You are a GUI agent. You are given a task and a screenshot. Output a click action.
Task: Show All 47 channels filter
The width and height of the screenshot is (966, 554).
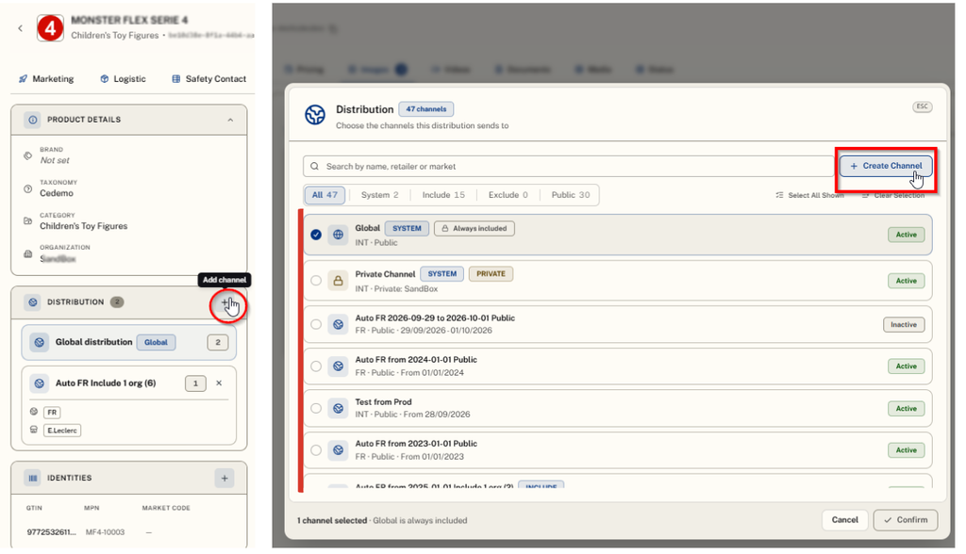click(325, 195)
